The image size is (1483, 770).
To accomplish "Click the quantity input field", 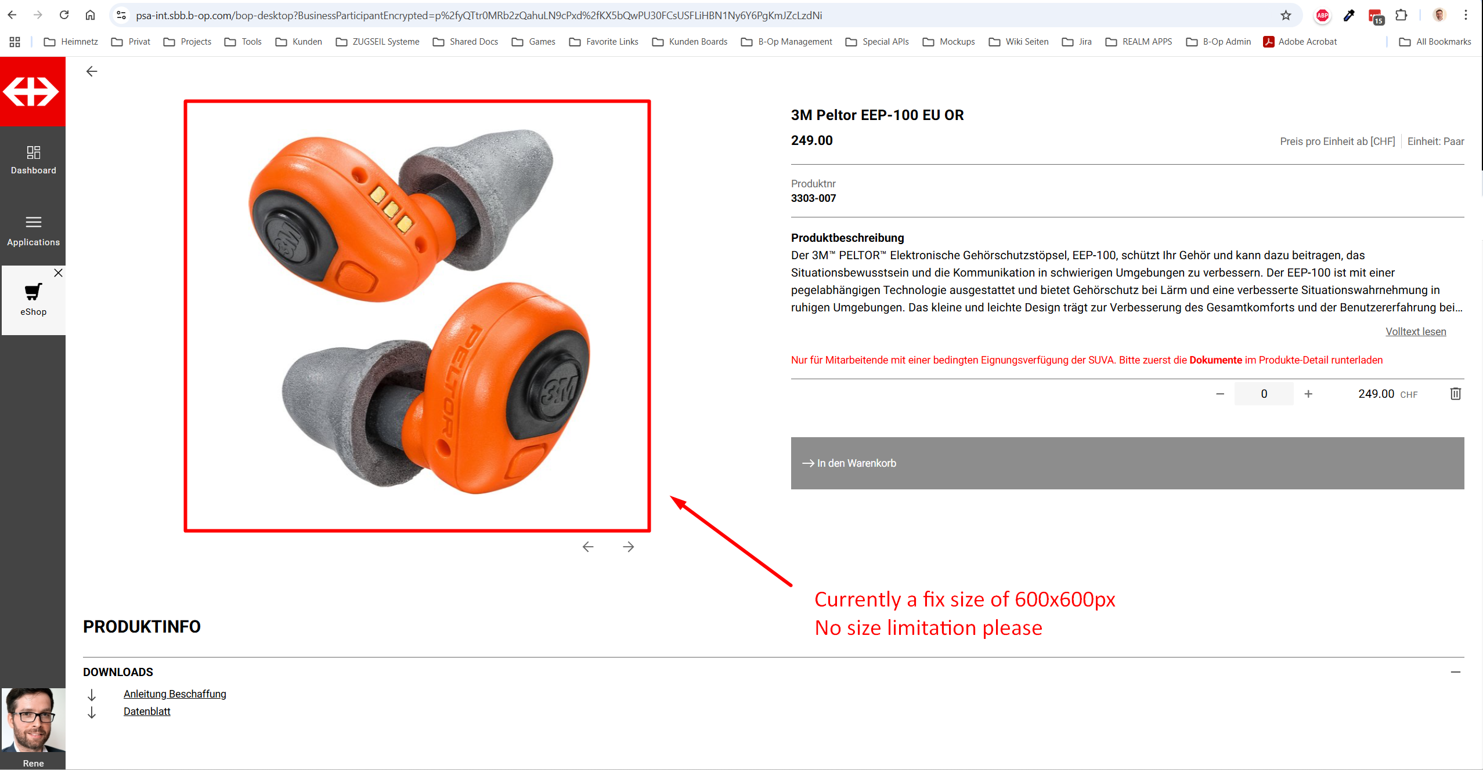I will [x=1264, y=394].
